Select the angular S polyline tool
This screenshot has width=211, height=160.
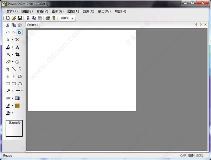8,76
